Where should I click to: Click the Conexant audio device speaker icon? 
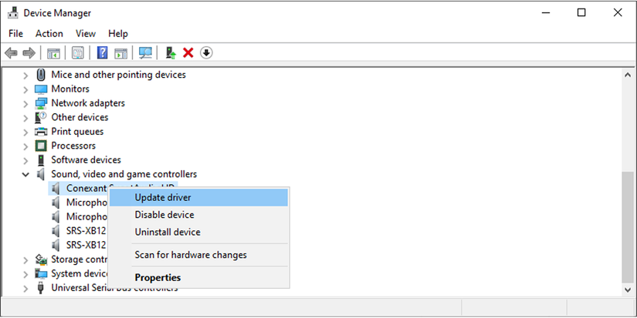pyautogui.click(x=56, y=189)
